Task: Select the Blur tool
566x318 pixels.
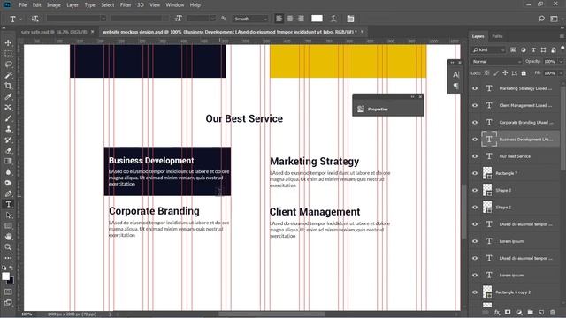Action: click(8, 172)
